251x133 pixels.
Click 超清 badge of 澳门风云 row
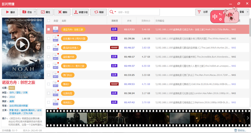[x=114, y=75]
